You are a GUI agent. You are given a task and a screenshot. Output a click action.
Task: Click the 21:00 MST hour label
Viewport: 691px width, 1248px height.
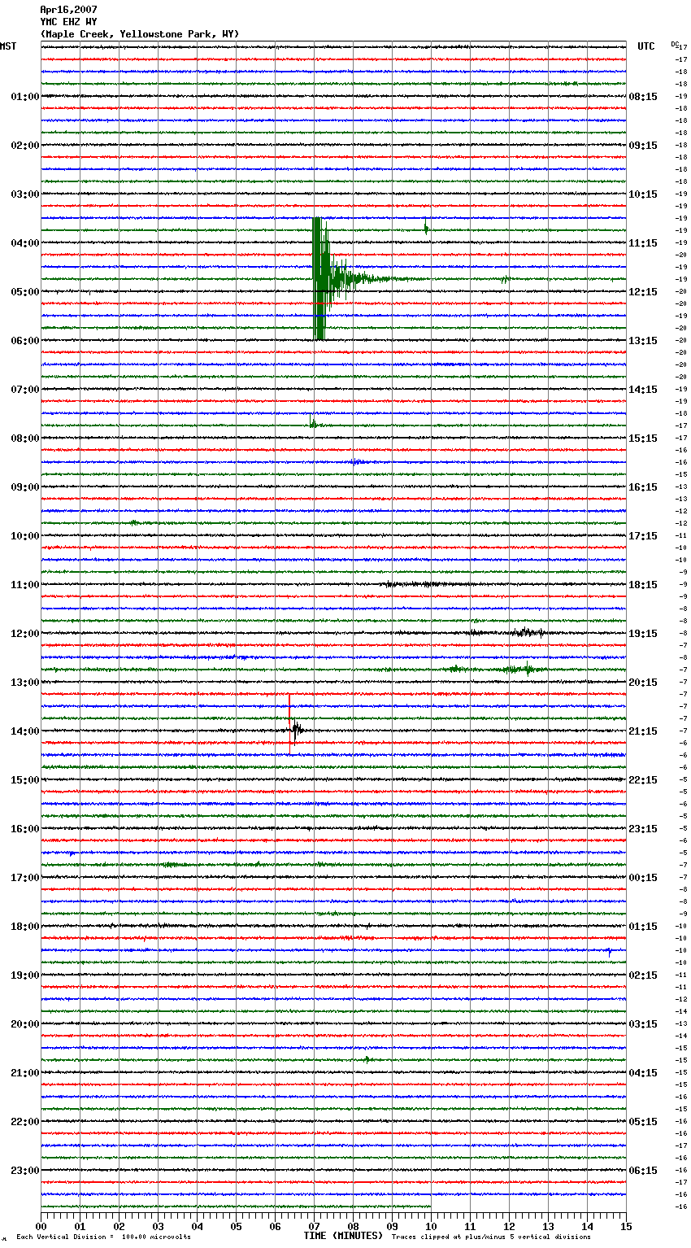pos(25,1073)
